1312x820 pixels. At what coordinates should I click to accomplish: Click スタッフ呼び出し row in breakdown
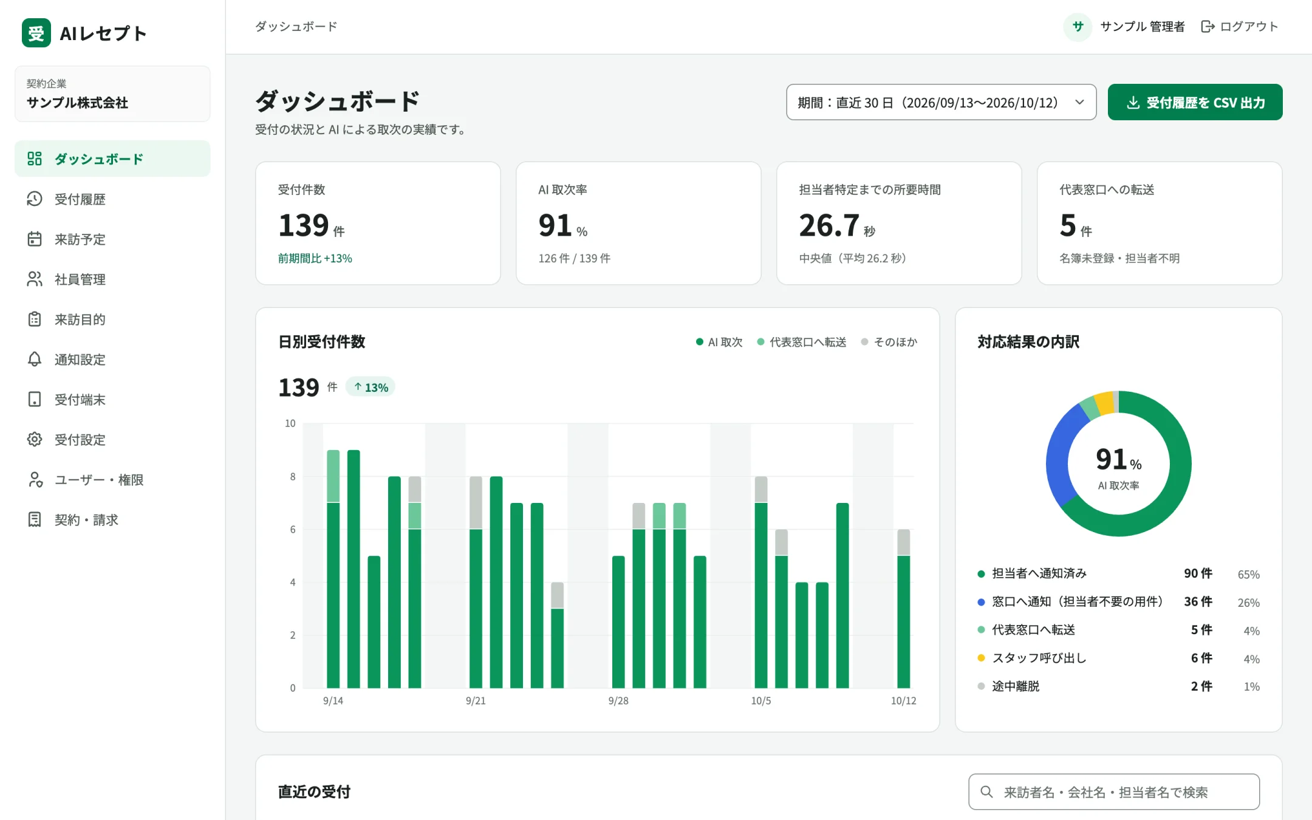click(1118, 658)
